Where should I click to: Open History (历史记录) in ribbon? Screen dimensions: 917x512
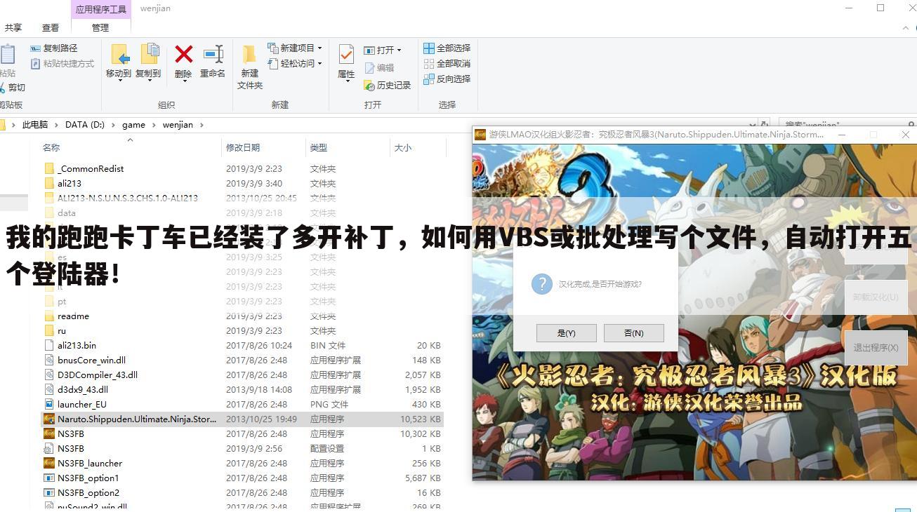388,86
